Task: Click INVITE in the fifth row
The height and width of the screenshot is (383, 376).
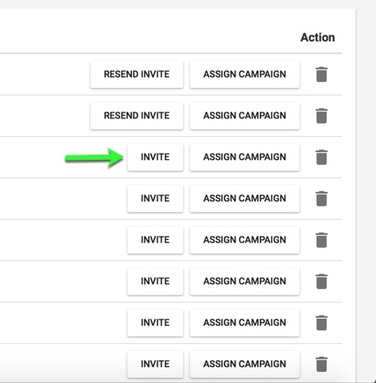Action: (x=155, y=240)
